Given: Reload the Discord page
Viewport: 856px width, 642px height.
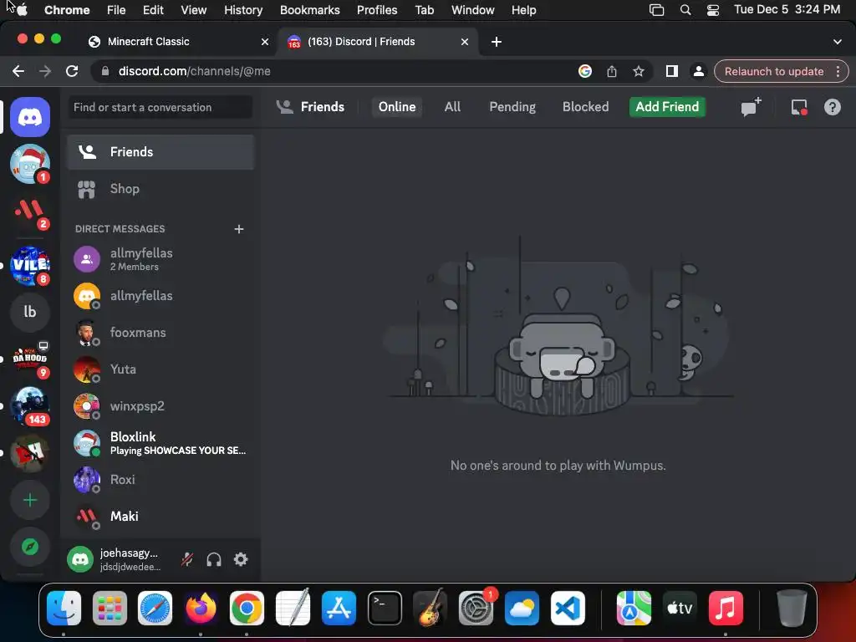Looking at the screenshot, I should 72,71.
